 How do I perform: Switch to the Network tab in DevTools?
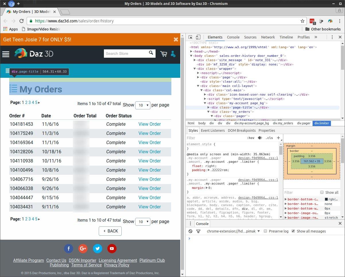(268, 37)
